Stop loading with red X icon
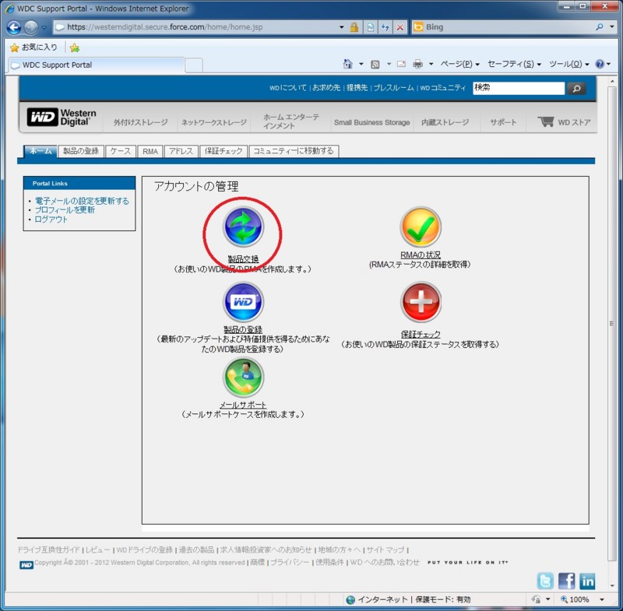This screenshot has height=611, width=623. point(400,27)
